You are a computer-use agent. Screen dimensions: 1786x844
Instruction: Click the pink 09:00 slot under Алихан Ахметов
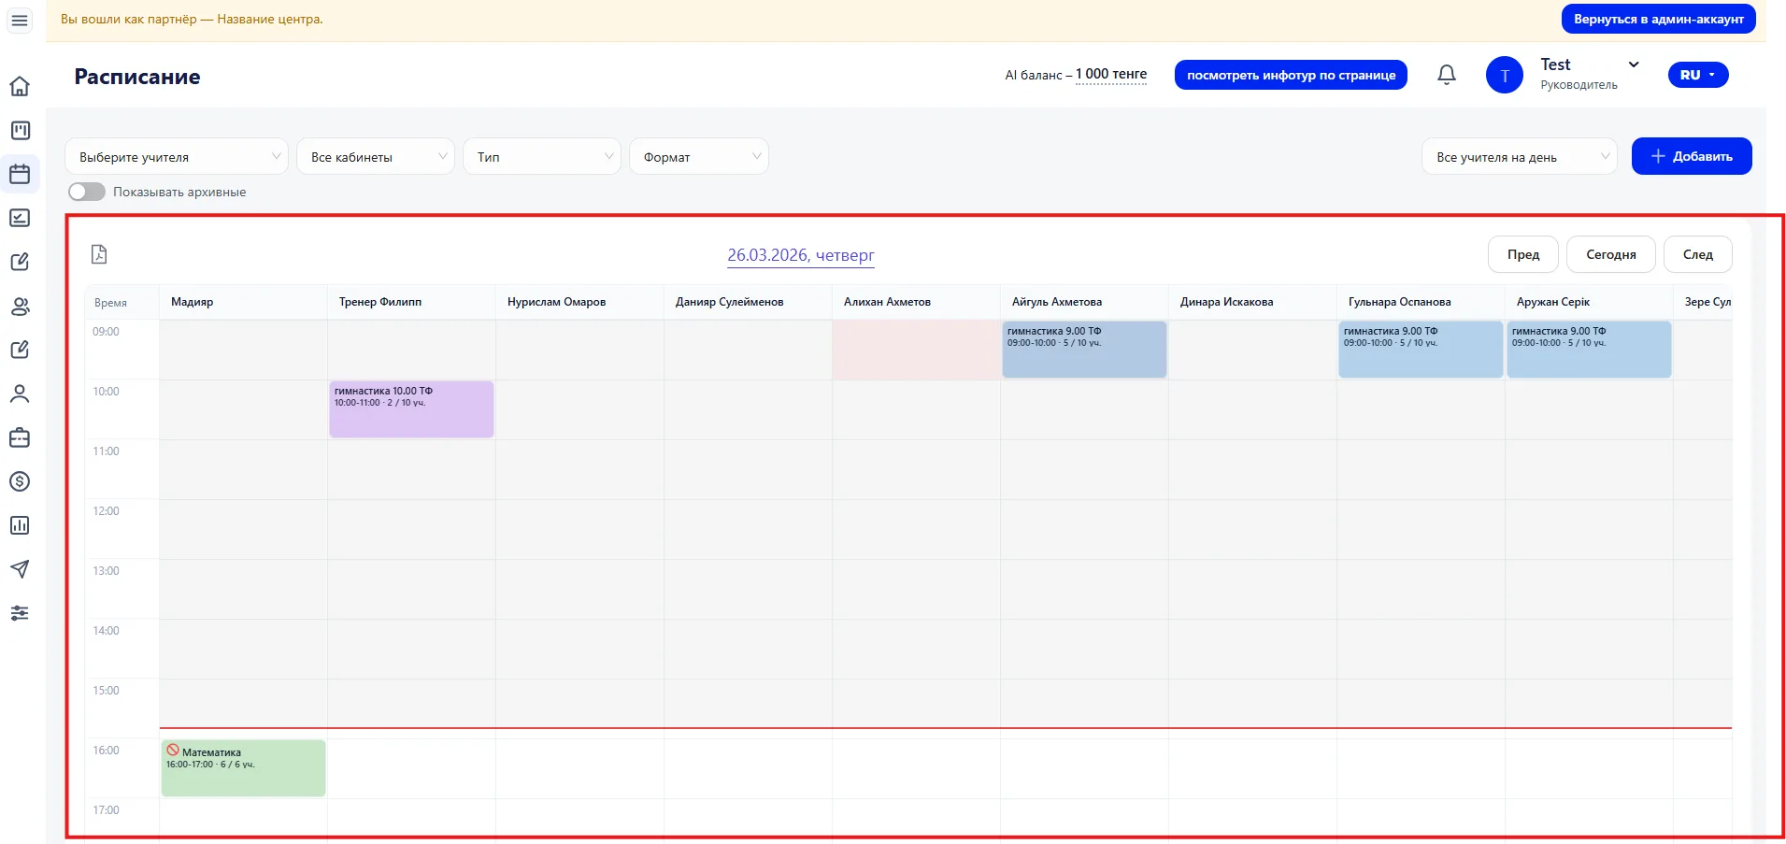916,350
